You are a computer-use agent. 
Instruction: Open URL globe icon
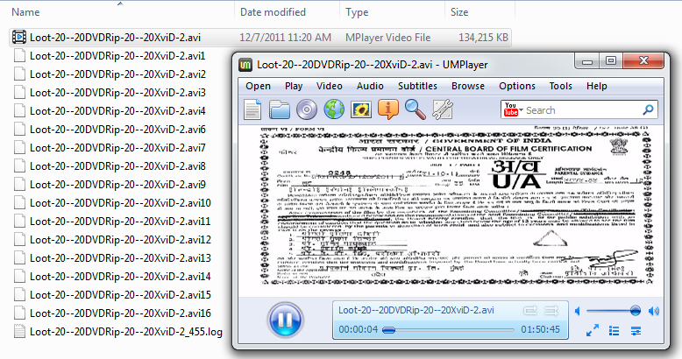click(x=334, y=109)
